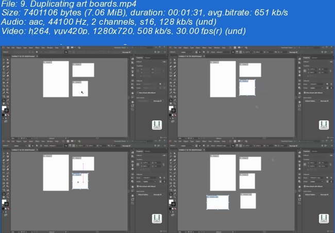Click white Fill swatch in top-left frame
335x233 pixels.
[x=4, y=107]
